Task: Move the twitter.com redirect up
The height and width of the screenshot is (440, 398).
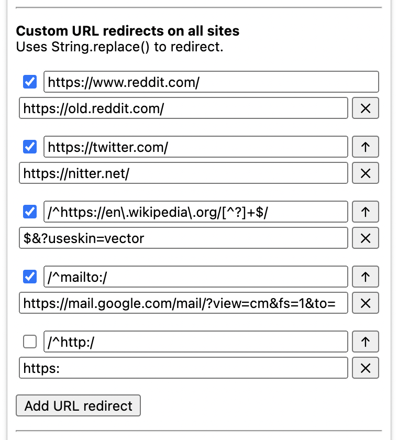Action: tap(365, 147)
